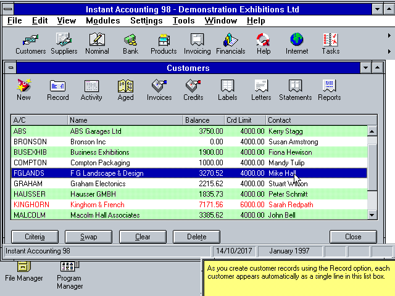395x296 pixels.
Task: Click the customer list scroll up arrow
Action: [x=372, y=131]
